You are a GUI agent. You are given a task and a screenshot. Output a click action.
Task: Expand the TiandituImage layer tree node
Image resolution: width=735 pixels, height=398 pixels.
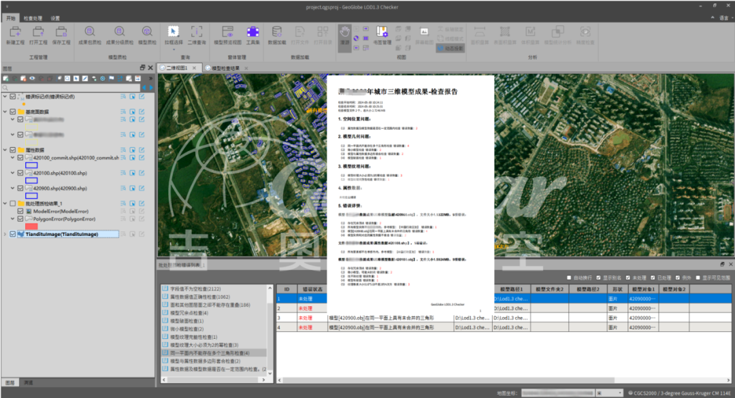(5, 234)
